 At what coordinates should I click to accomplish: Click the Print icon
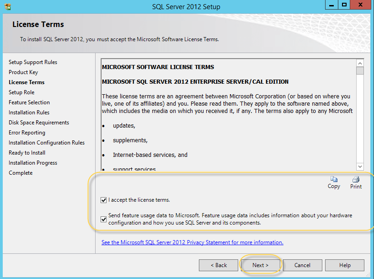(356, 179)
